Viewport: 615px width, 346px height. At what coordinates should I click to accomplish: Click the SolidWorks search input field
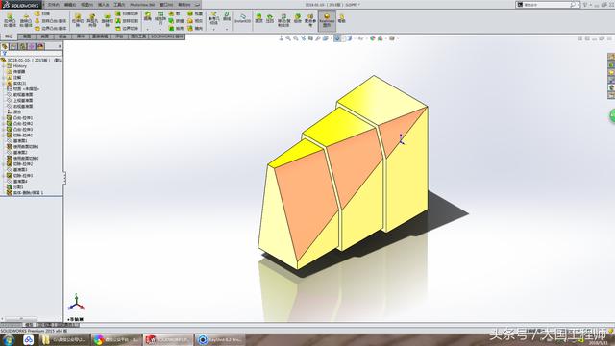[x=547, y=5]
